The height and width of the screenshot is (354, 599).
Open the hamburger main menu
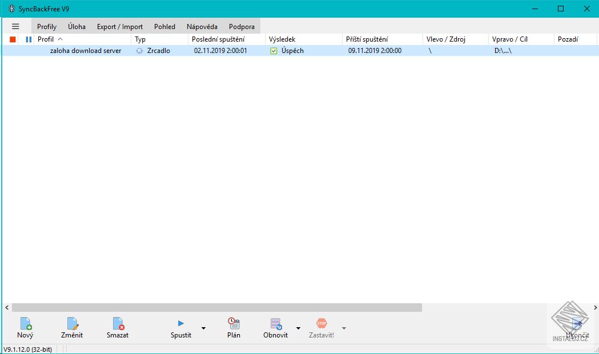point(15,26)
